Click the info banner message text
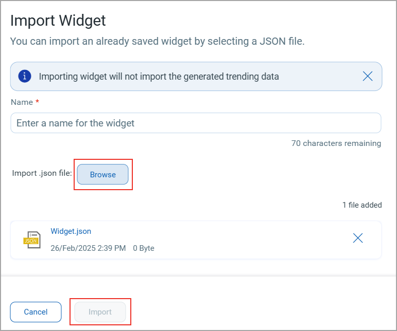Screen dimensions: 397x331 pyautogui.click(x=159, y=76)
